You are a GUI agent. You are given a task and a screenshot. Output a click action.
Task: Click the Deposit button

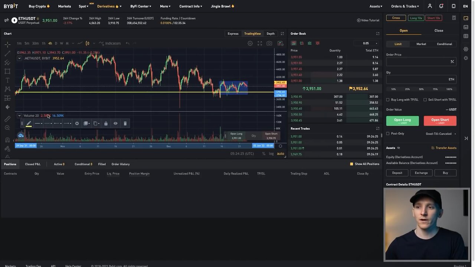(397, 173)
